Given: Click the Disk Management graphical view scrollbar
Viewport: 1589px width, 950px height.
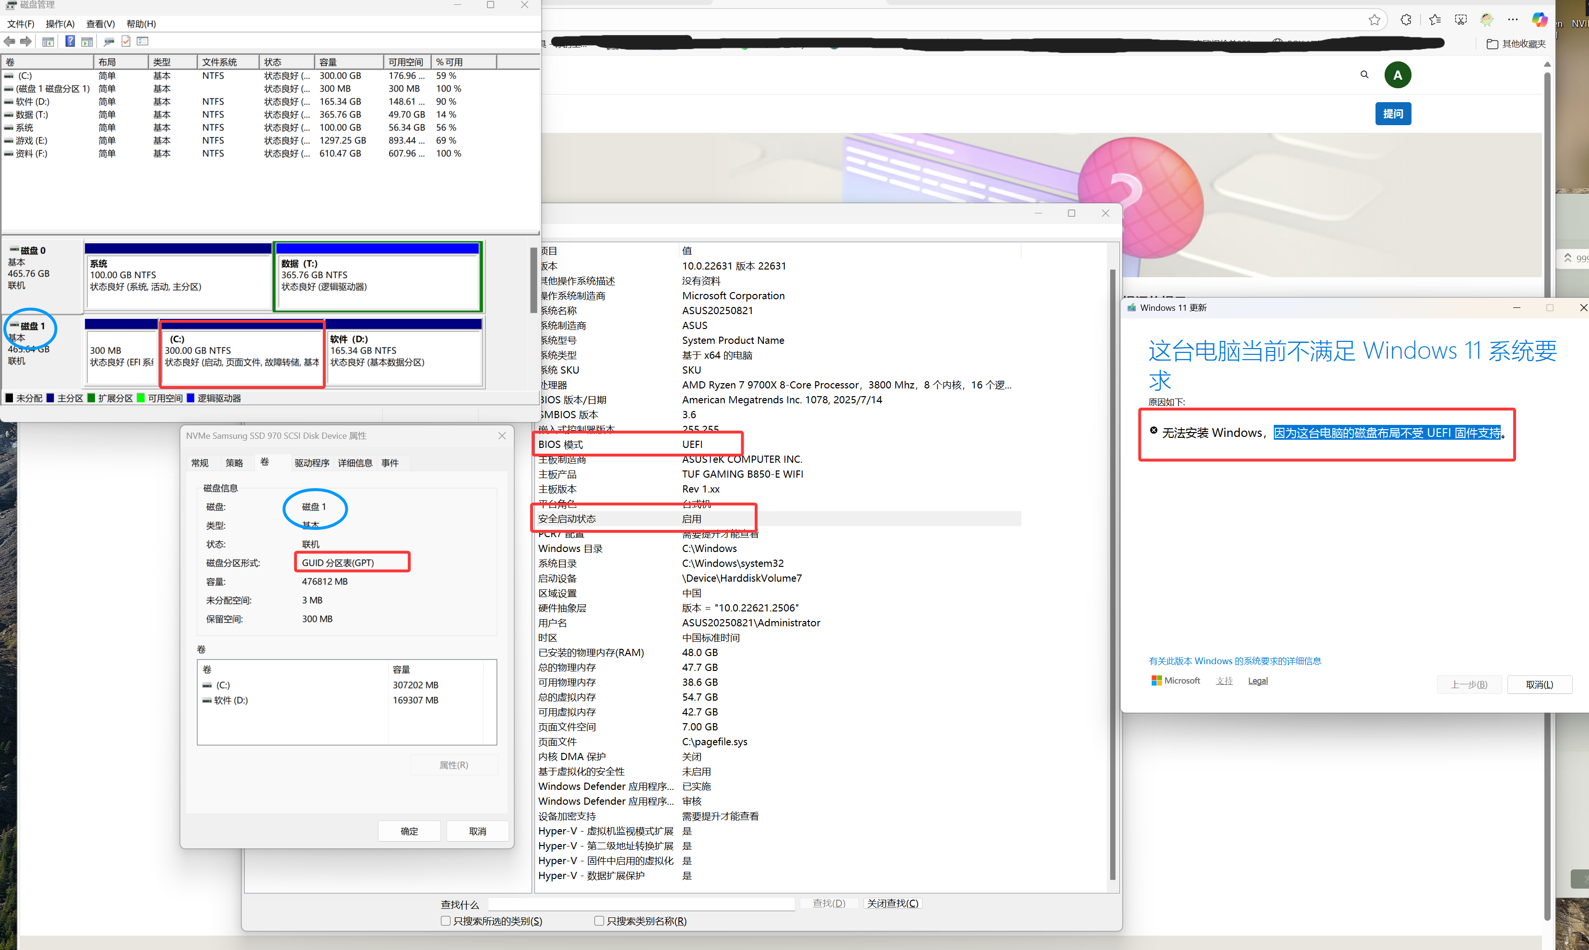Looking at the screenshot, I should click(534, 281).
